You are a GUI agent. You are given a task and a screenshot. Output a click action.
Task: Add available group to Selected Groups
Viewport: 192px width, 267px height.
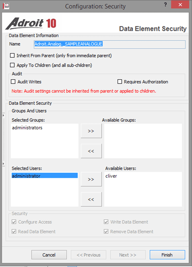[91, 151]
